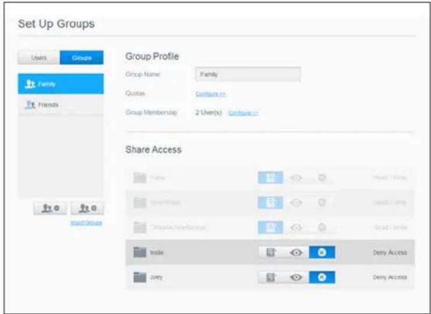Click read/write icon on SmartWare share row

pyautogui.click(x=271, y=202)
